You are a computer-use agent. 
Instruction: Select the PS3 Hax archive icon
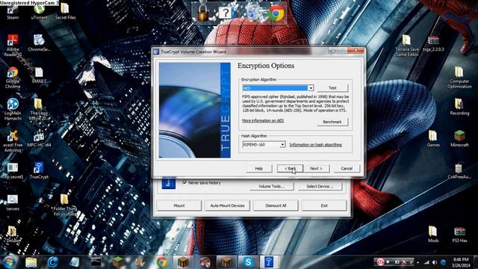459,234
